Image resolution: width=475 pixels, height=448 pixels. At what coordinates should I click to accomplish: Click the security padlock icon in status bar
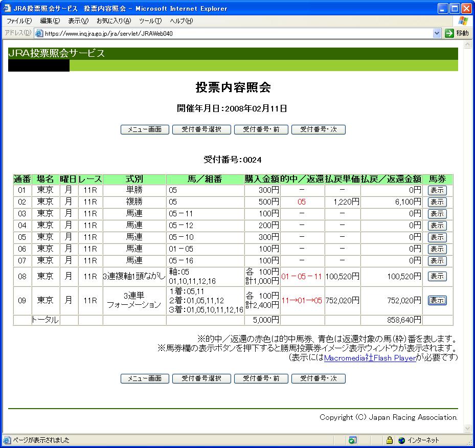click(389, 440)
